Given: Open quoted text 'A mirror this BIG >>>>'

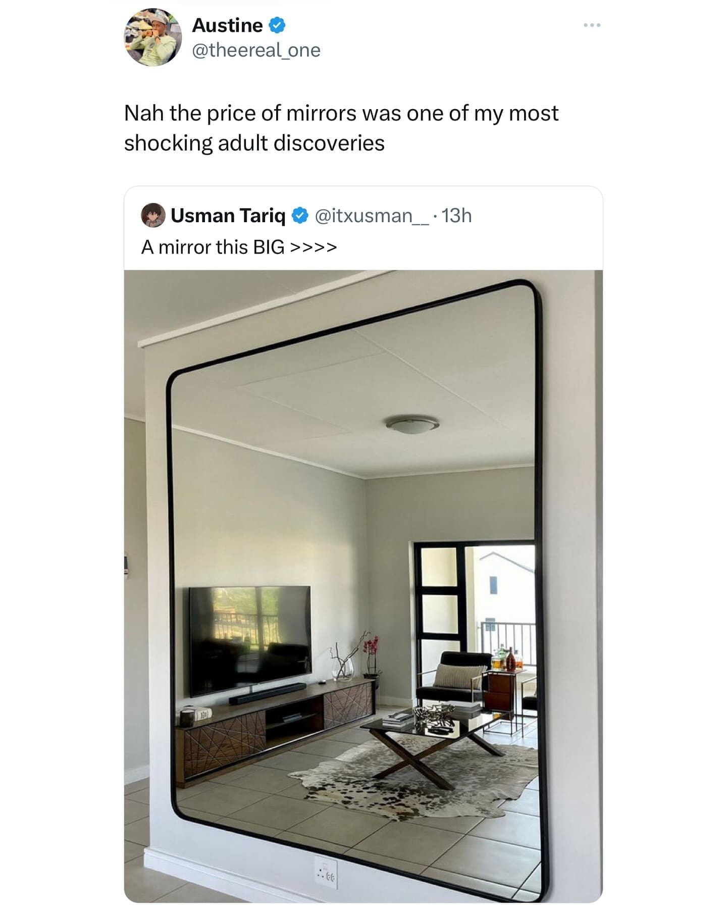Looking at the screenshot, I should 239,247.
